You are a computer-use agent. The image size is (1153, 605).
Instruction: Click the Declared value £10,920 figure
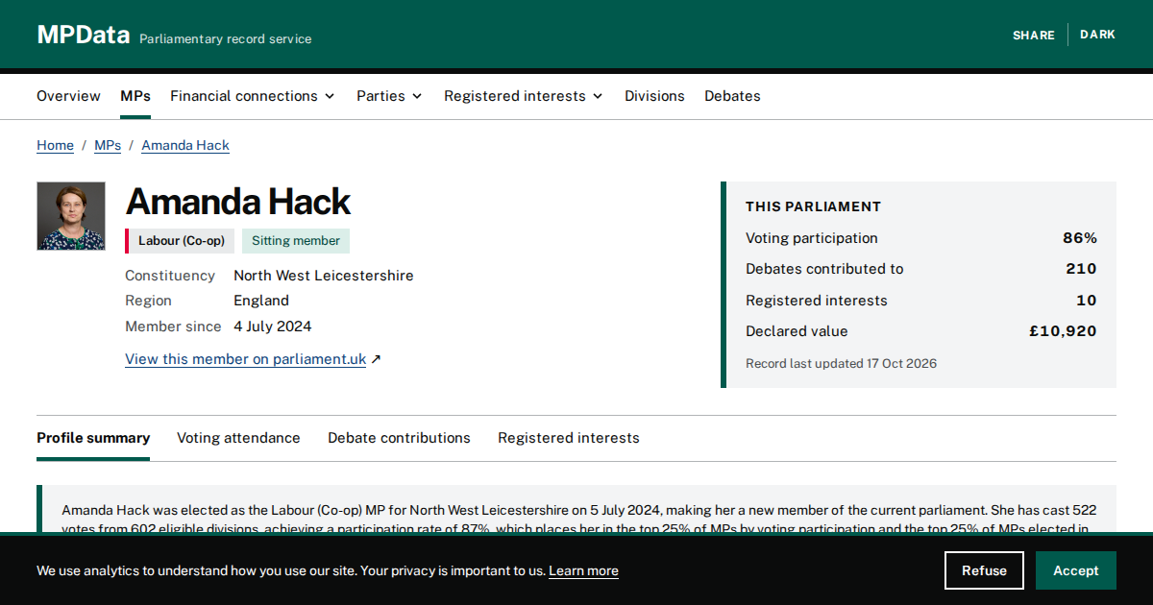point(1063,331)
